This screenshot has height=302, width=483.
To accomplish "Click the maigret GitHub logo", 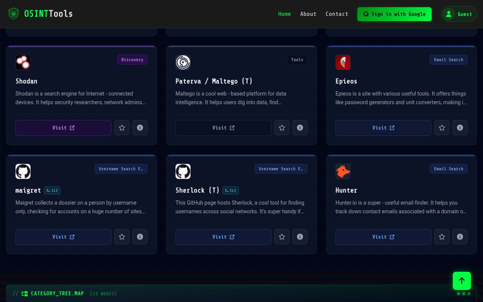I will click(23, 171).
